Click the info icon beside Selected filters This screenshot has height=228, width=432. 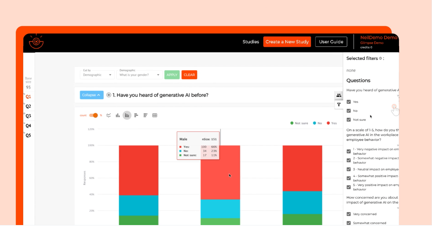pyautogui.click(x=380, y=58)
